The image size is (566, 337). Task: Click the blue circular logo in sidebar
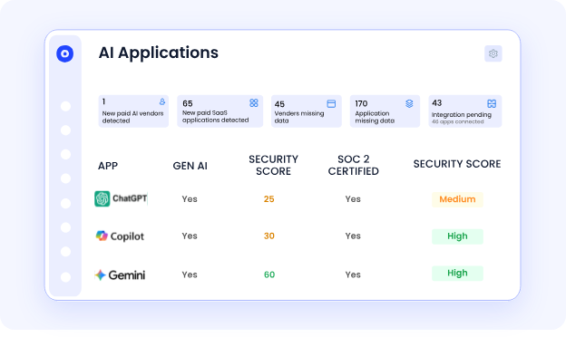65,53
